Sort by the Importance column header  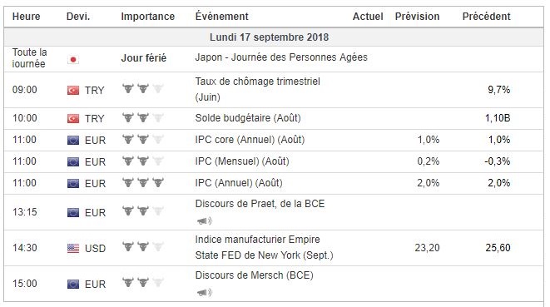(x=147, y=17)
